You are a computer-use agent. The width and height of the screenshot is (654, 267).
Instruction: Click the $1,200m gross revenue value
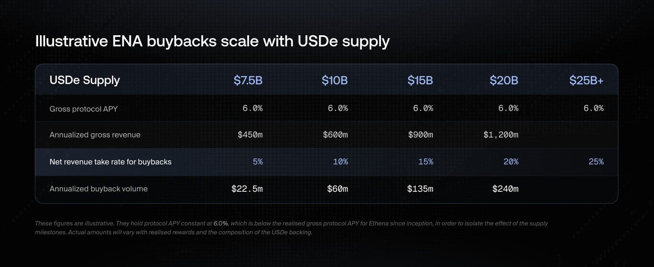[x=501, y=135]
